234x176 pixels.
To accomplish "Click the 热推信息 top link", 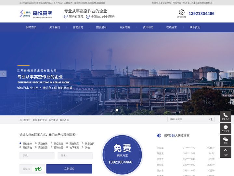I will 156,3.
